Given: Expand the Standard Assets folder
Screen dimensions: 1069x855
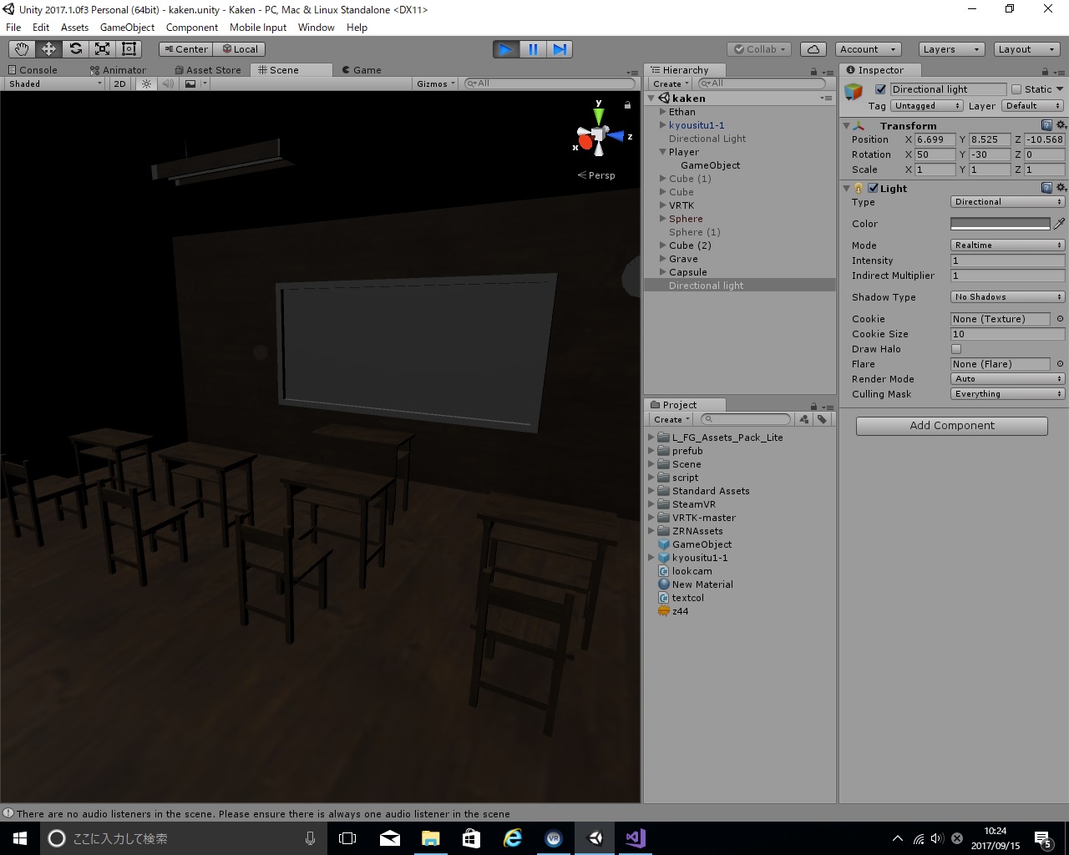Looking at the screenshot, I should pyautogui.click(x=651, y=491).
